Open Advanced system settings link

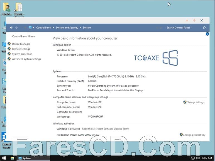pyautogui.click(x=26, y=59)
